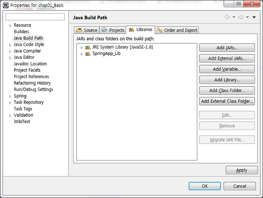263x198 pixels.
Task: Click the JRE System Library icon
Action: pyautogui.click(x=88, y=47)
